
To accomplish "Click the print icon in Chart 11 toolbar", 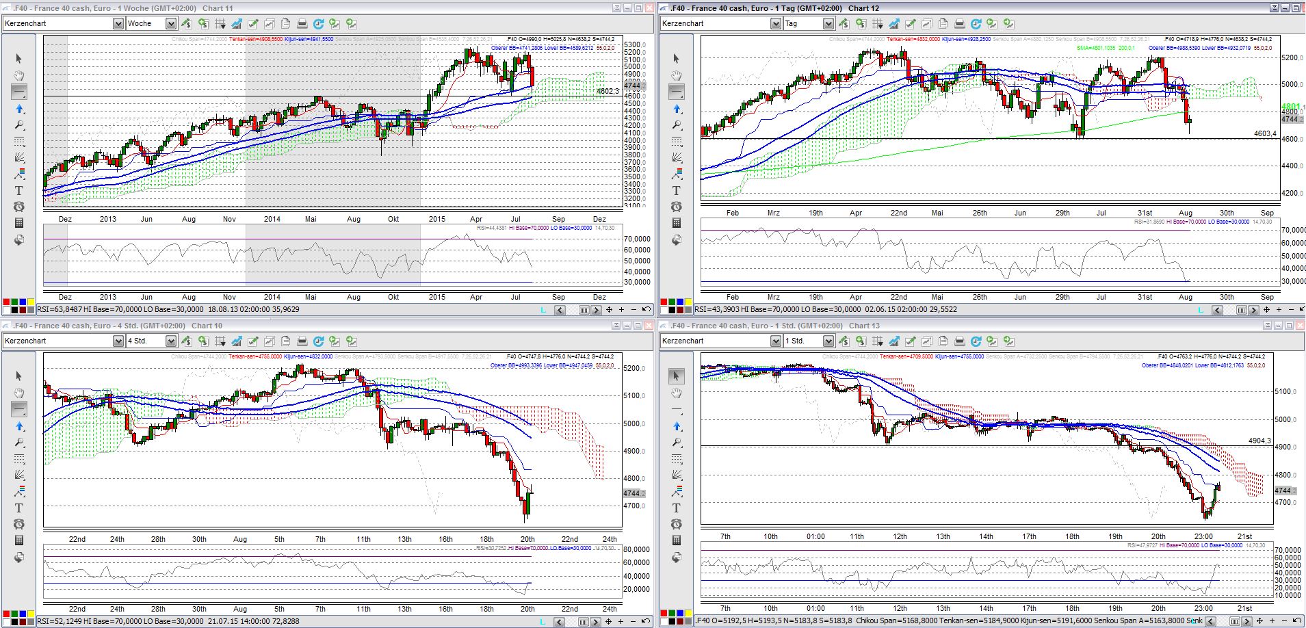I will [x=302, y=24].
